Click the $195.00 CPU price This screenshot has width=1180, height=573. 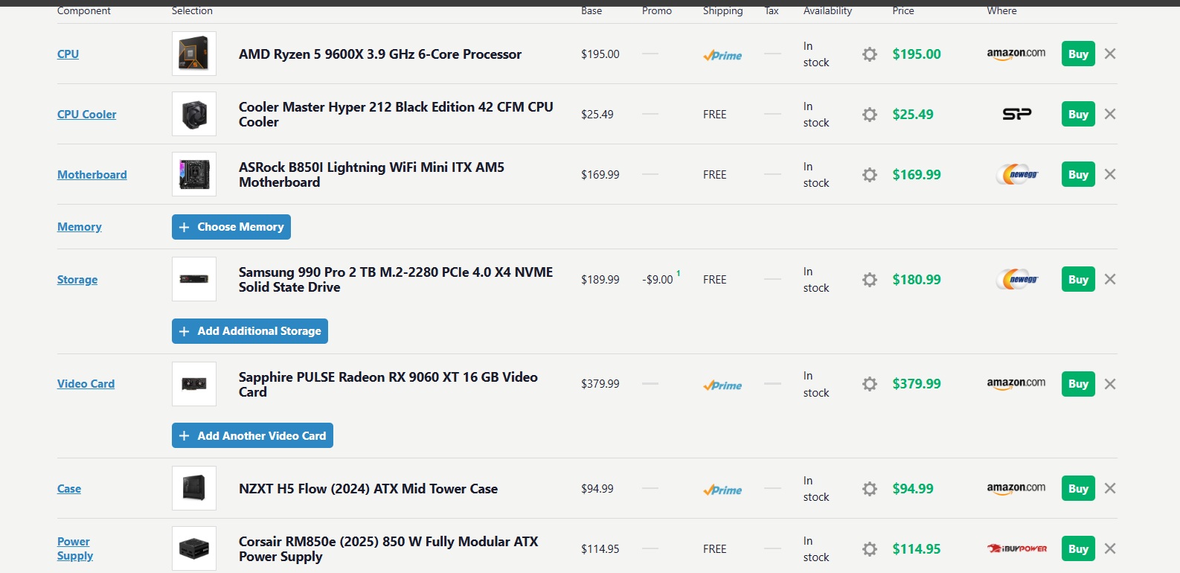tap(917, 54)
